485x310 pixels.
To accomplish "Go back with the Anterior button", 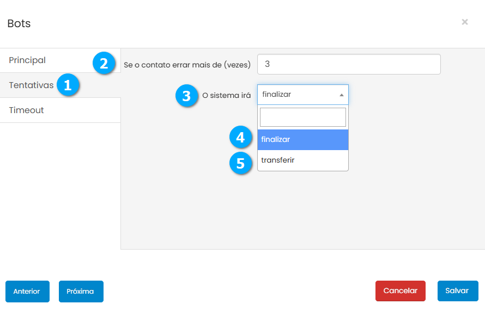I will 27,292.
